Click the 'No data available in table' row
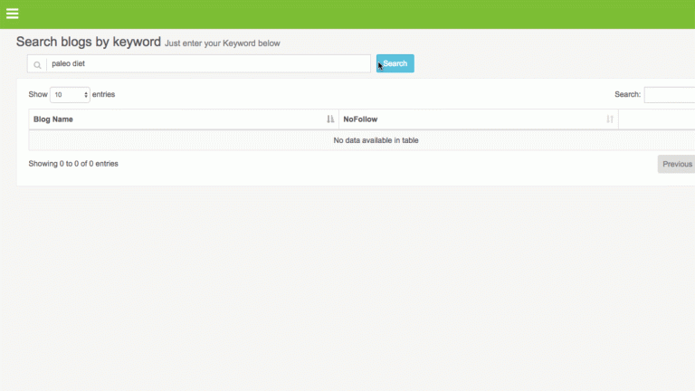This screenshot has width=695, height=391. [376, 140]
